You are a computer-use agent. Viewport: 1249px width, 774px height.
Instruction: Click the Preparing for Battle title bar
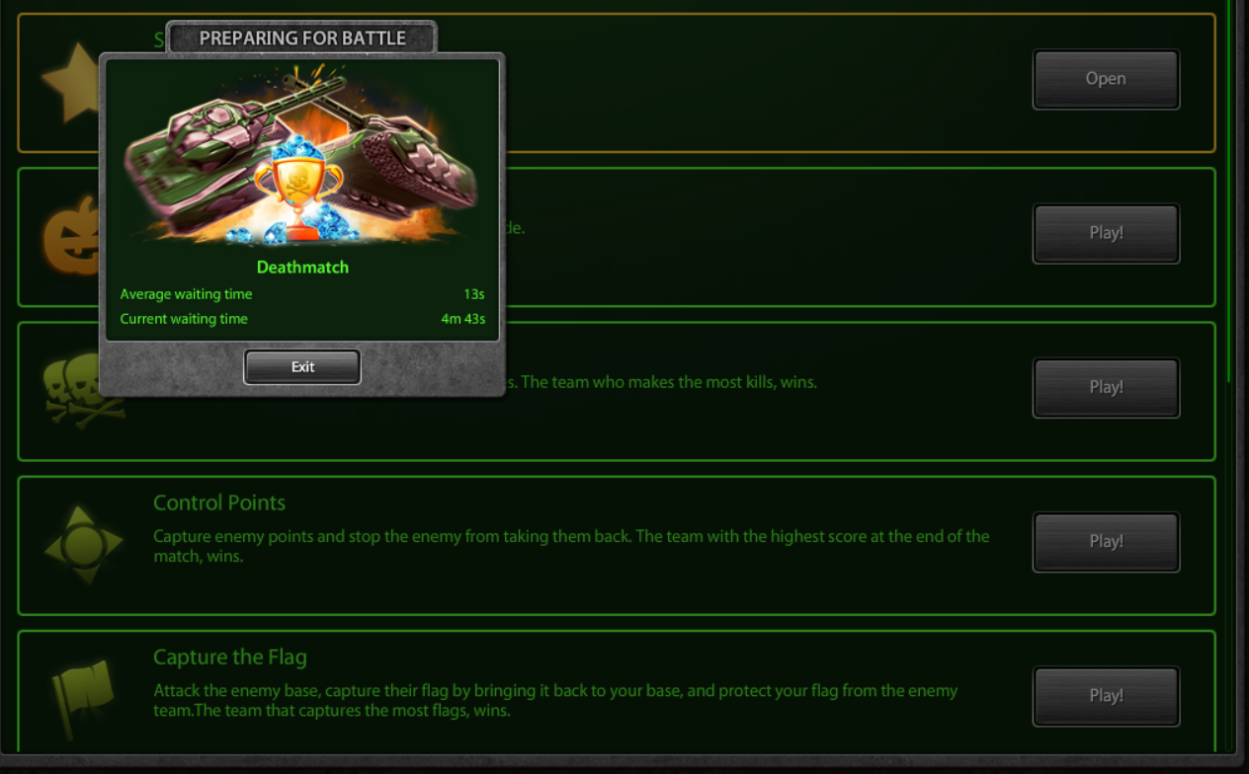coord(302,39)
